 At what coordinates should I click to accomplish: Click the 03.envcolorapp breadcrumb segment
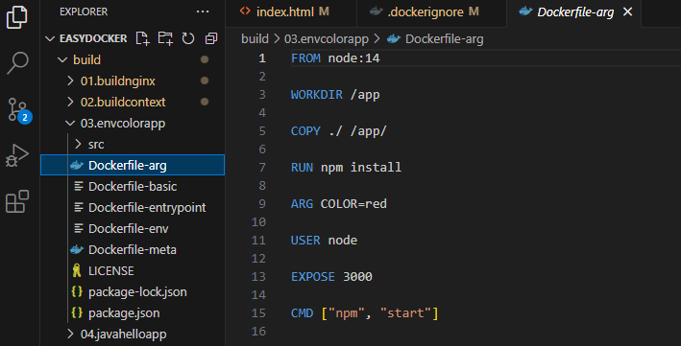[327, 39]
